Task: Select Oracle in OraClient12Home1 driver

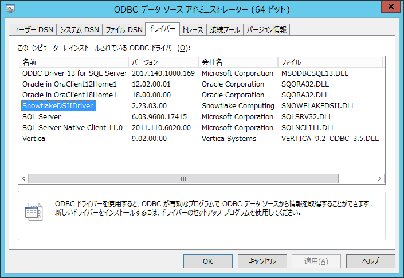Action: [x=69, y=84]
